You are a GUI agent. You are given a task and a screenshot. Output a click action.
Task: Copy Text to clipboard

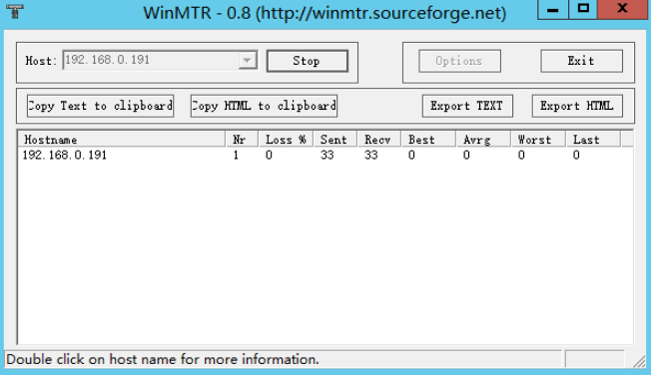(100, 106)
